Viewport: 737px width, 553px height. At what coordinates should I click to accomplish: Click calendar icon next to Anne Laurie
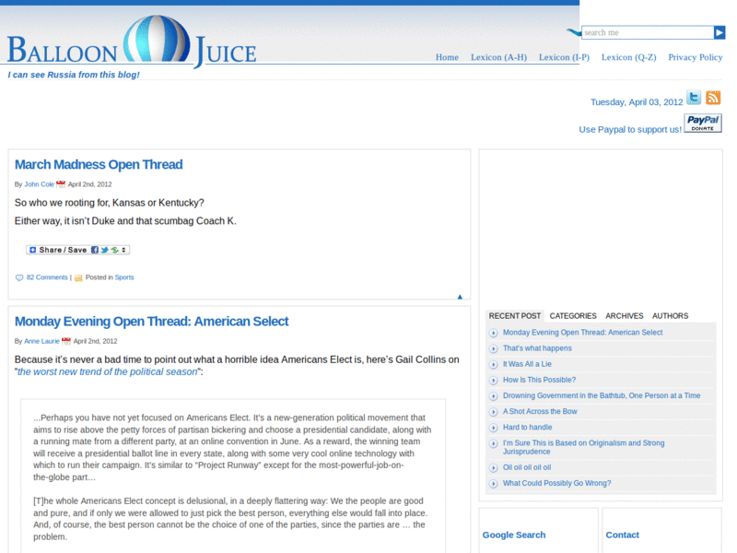(x=66, y=341)
